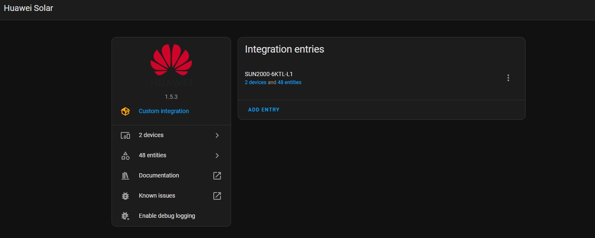The image size is (595, 238).
Task: Click the external link icon beside Known issues
Action: (x=217, y=196)
